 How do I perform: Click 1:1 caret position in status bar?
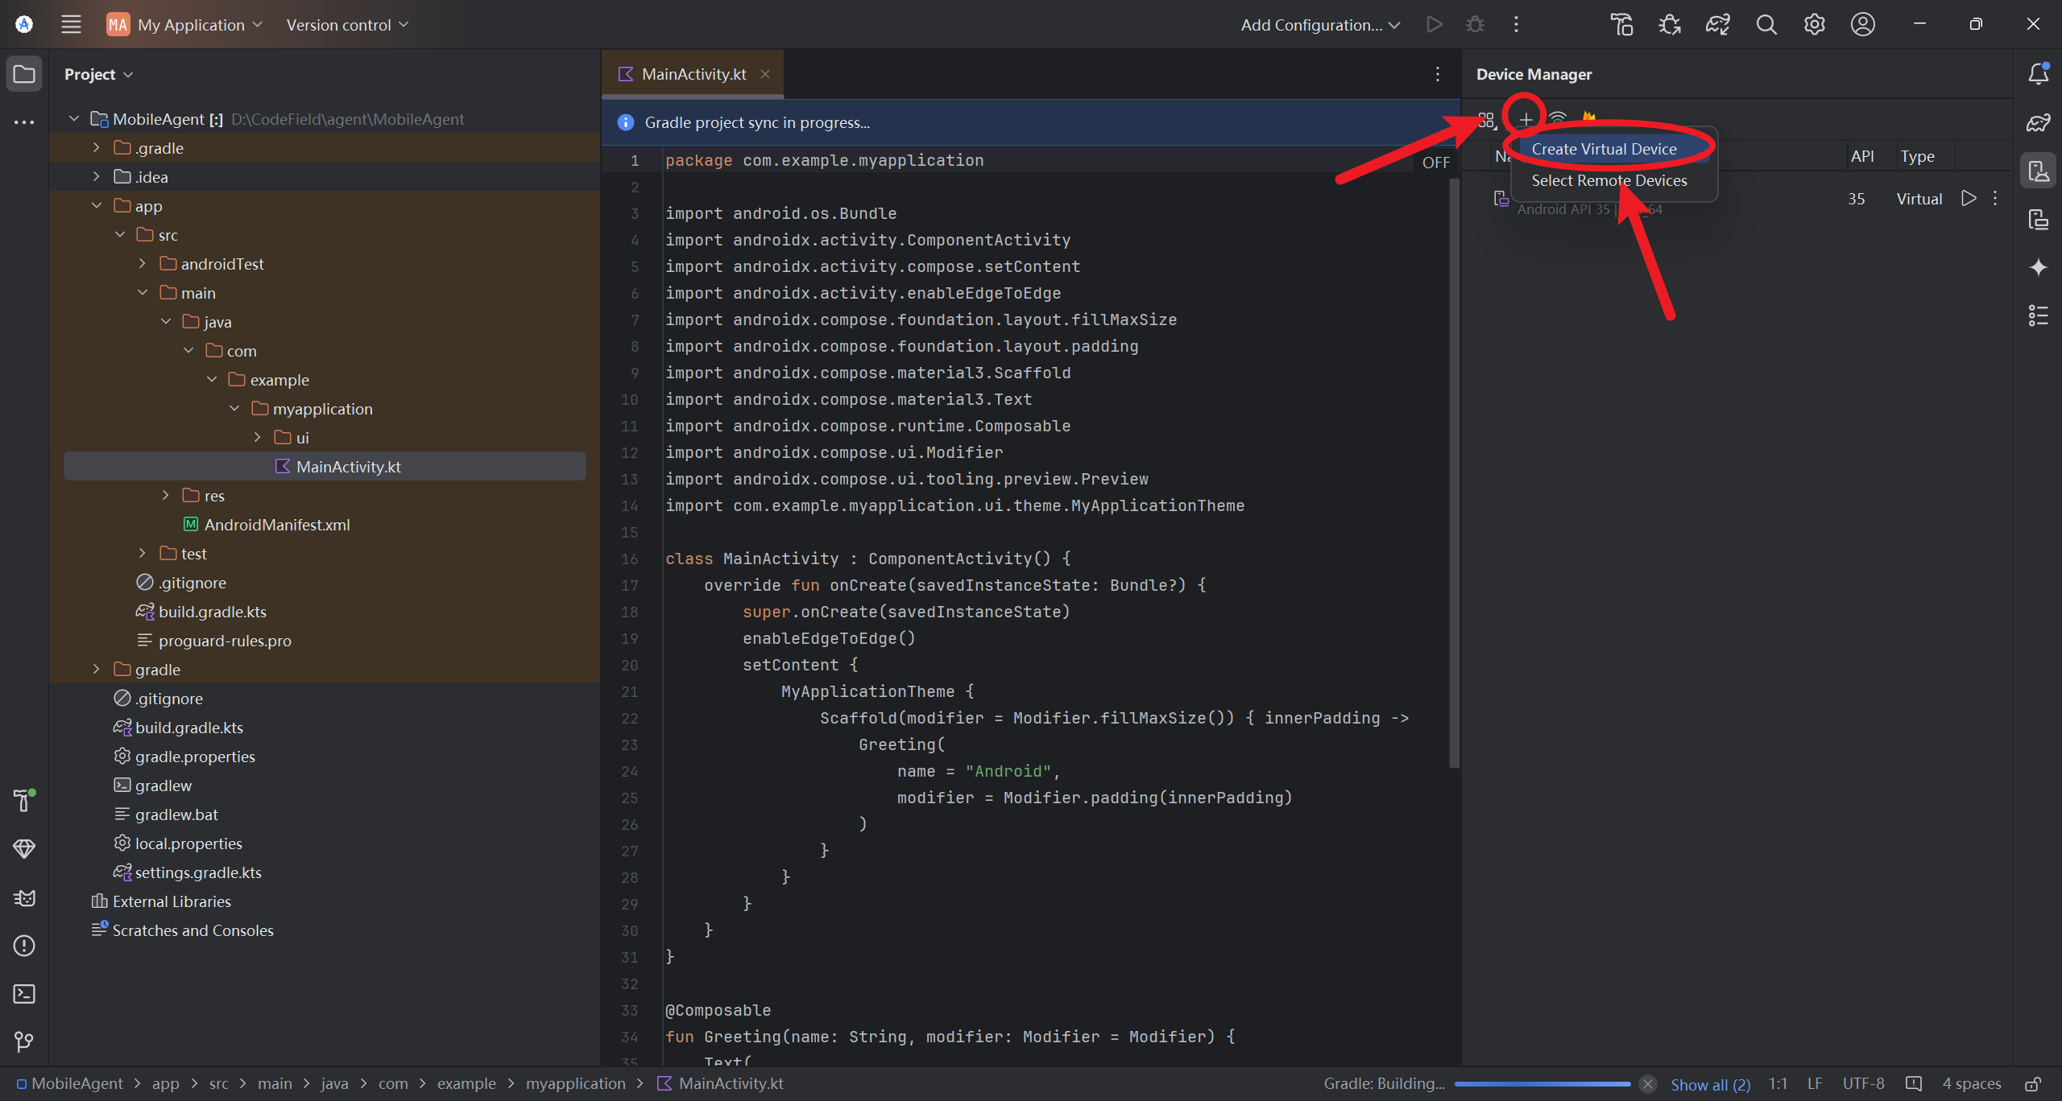pyautogui.click(x=1778, y=1084)
